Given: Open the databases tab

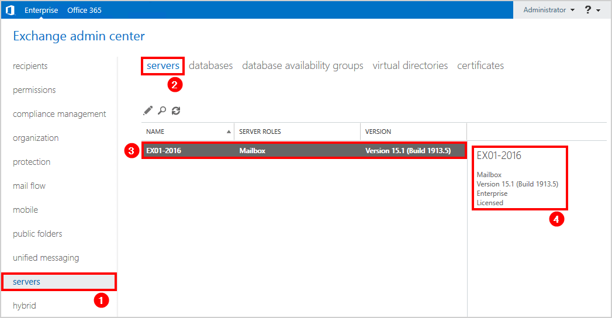Looking at the screenshot, I should tap(211, 65).
